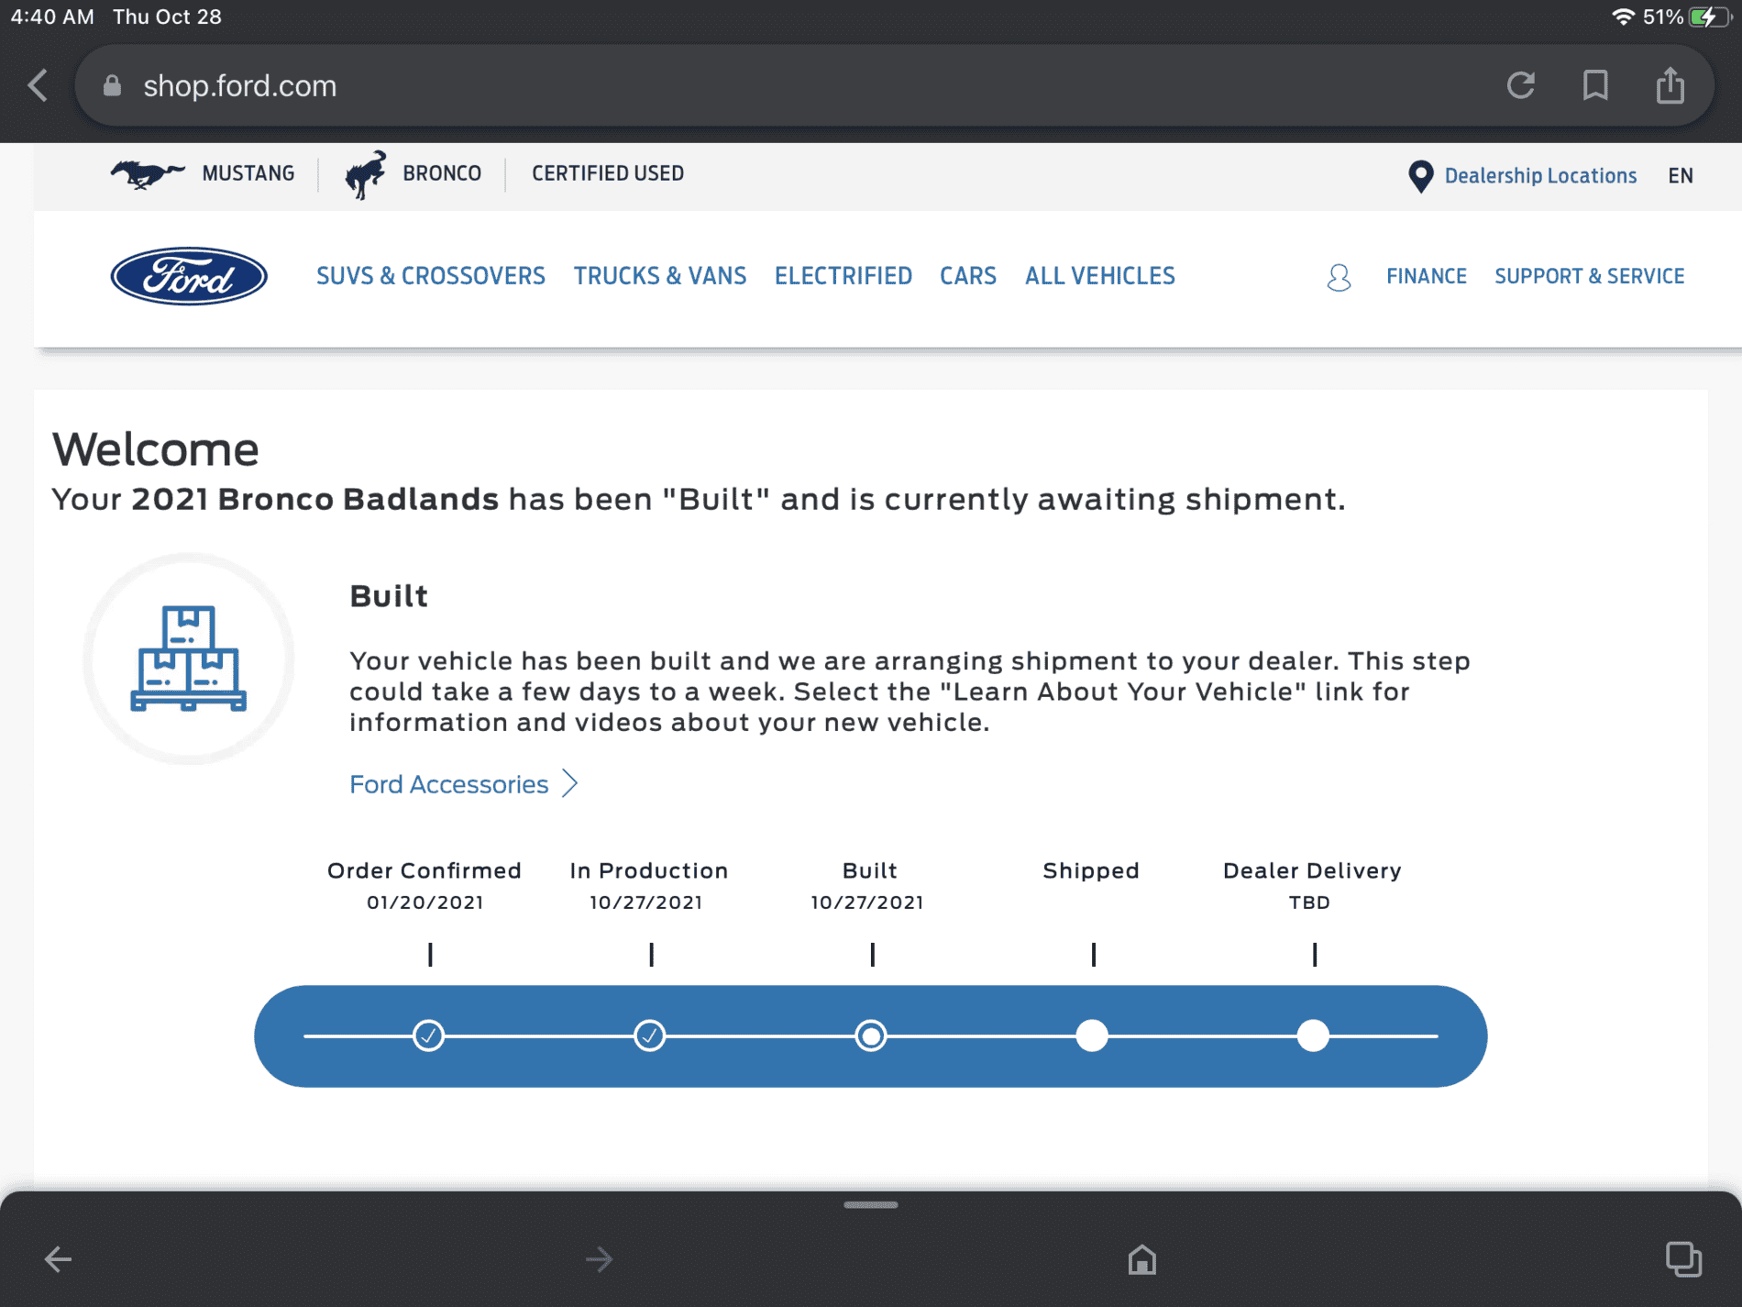The height and width of the screenshot is (1307, 1742).
Task: Click the dealership location pin icon
Action: point(1420,176)
